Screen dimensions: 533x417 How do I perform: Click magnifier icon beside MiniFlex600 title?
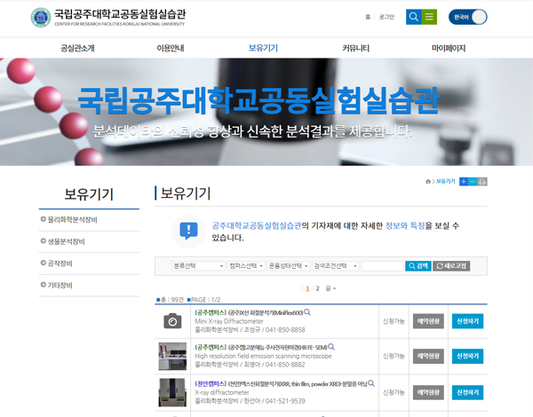coord(307,312)
